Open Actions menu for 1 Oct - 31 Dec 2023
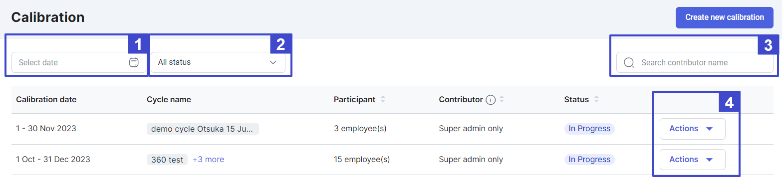The width and height of the screenshot is (782, 194). pos(692,160)
